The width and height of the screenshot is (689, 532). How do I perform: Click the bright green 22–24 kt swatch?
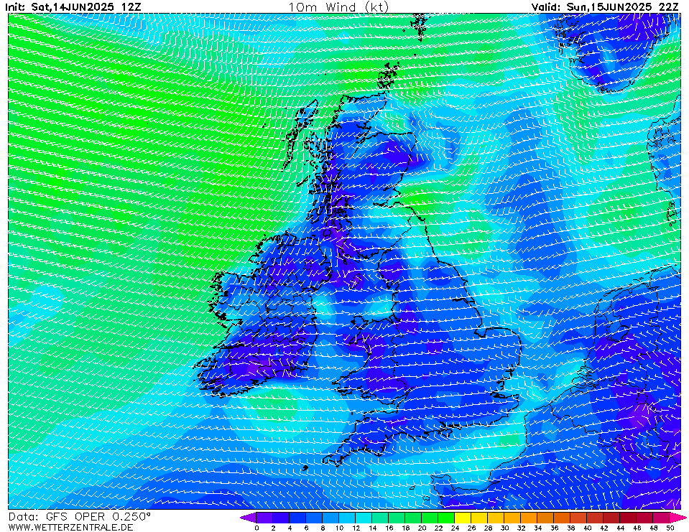(446, 518)
